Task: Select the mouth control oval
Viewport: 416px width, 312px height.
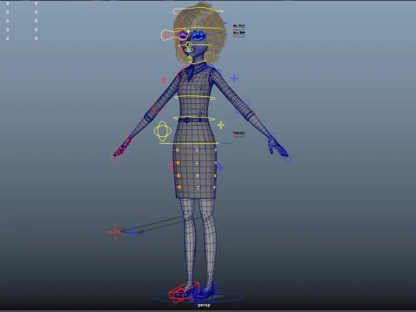Action: tap(189, 50)
